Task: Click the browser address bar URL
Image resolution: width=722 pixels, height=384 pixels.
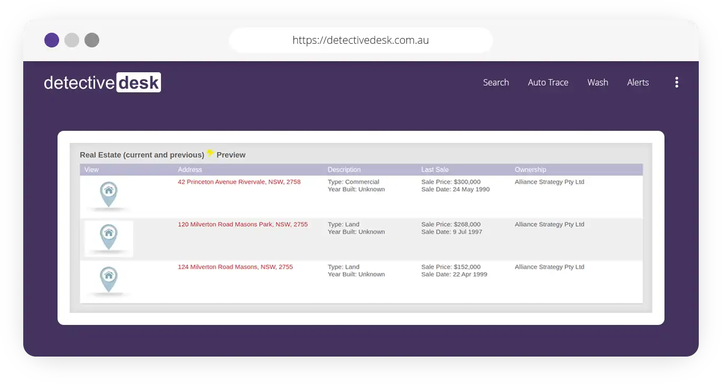Action: [361, 40]
